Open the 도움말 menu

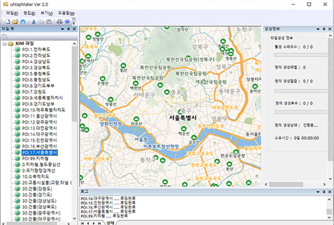click(x=66, y=13)
